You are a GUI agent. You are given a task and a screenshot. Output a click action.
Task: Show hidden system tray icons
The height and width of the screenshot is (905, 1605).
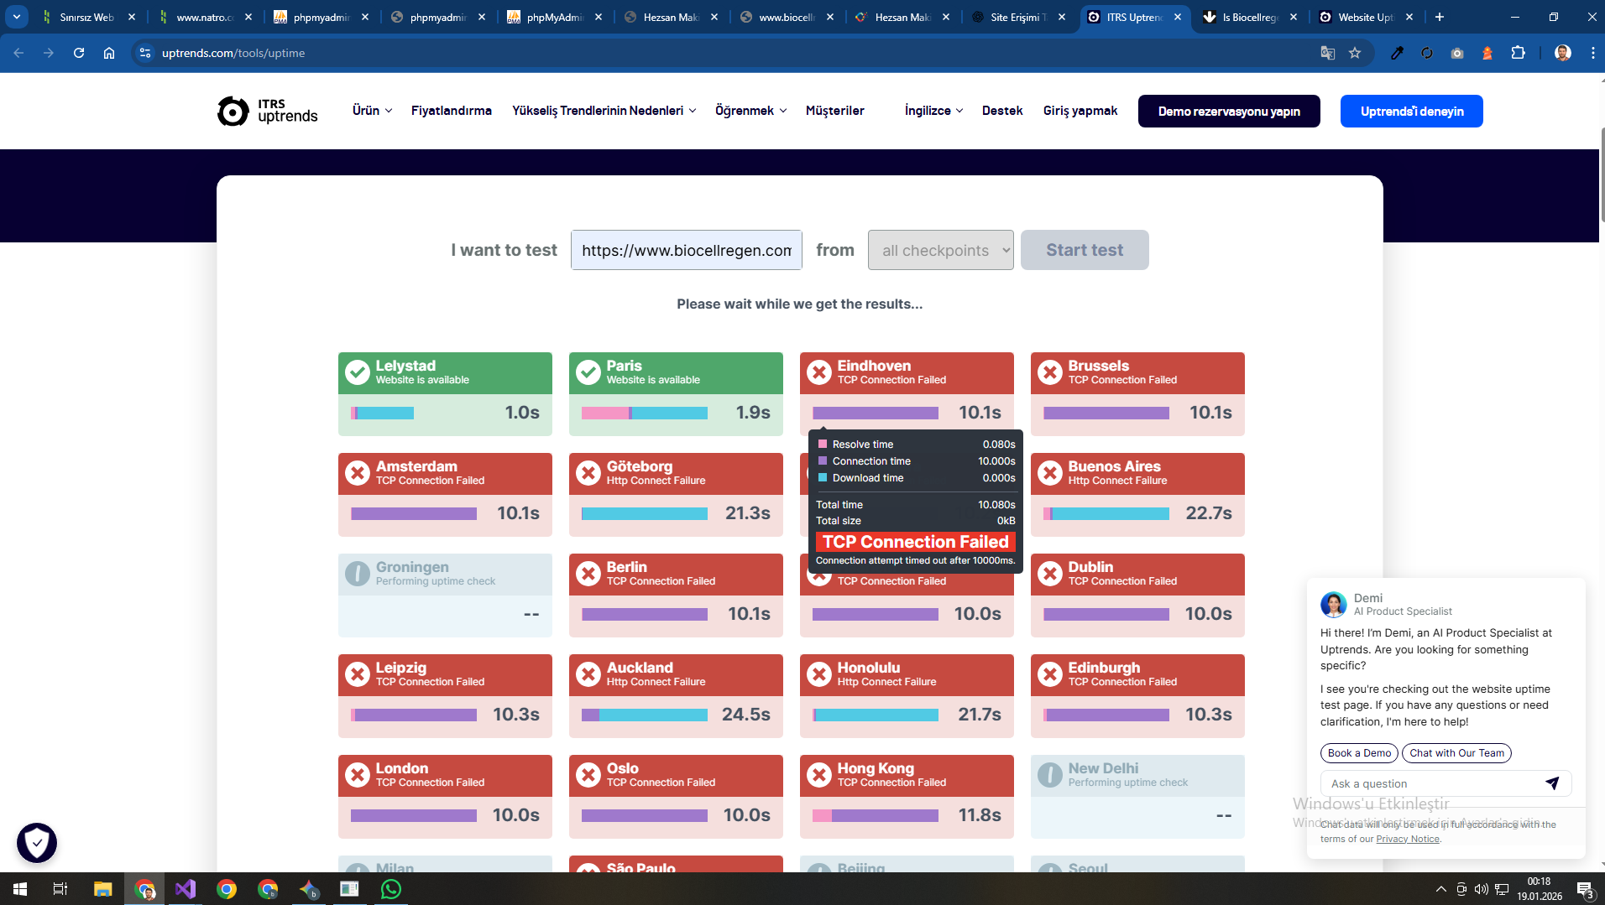pyautogui.click(x=1441, y=889)
